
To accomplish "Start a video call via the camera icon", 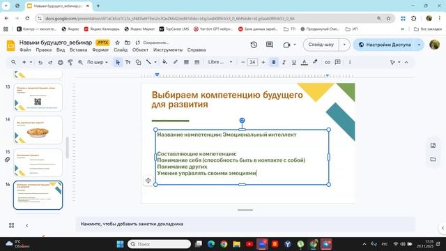I will coord(286,45).
